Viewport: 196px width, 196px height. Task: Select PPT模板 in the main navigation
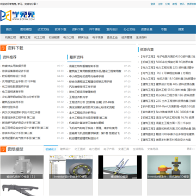coord(95,29)
